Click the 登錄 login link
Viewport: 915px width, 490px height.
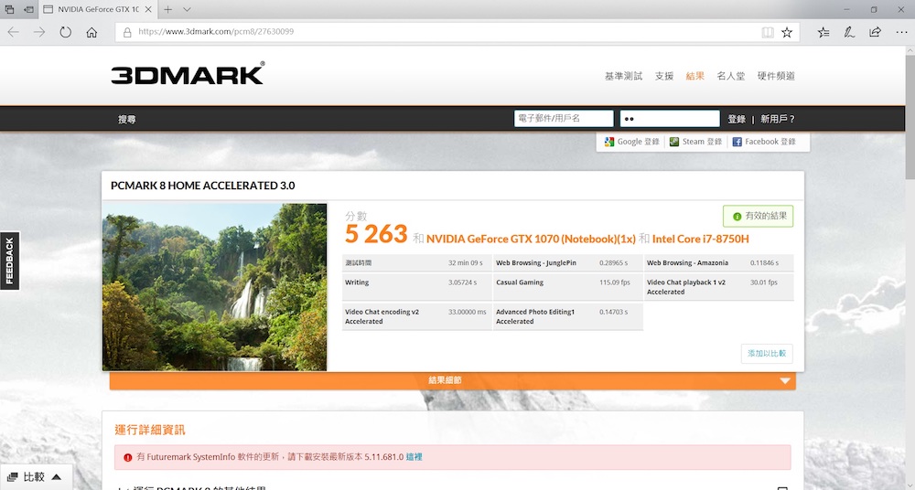[737, 119]
